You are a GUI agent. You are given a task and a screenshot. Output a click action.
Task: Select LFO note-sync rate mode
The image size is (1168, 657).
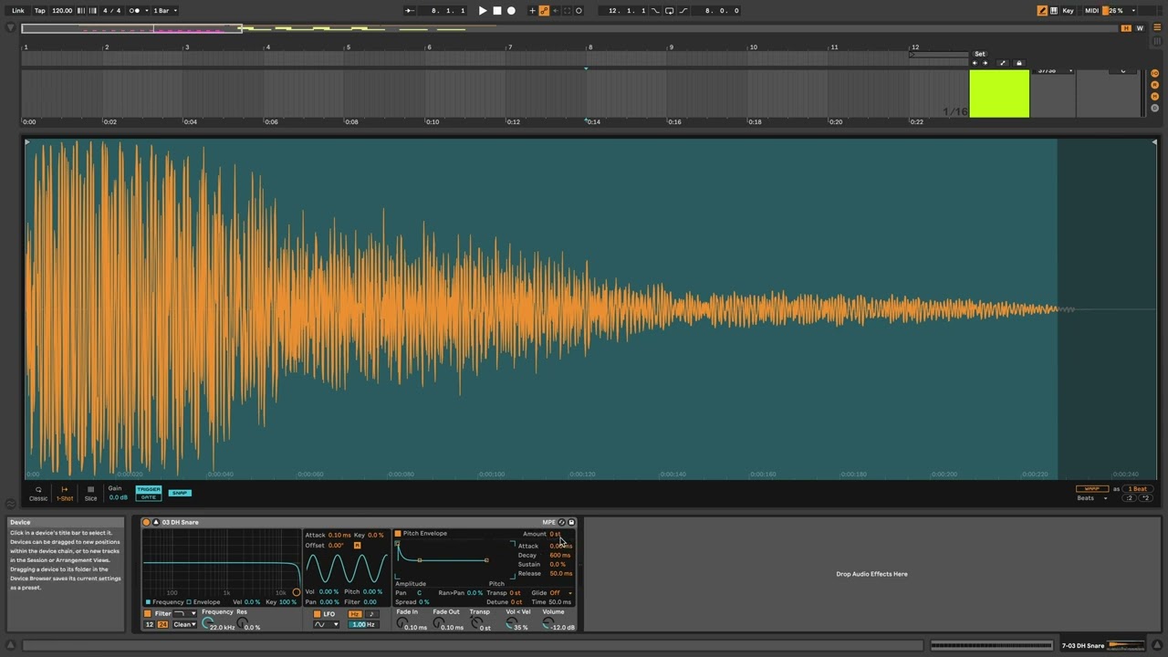click(371, 614)
